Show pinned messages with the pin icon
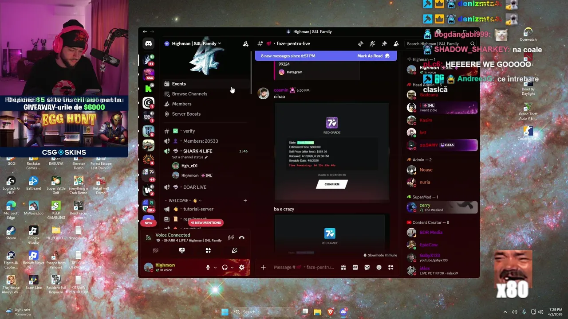Viewport: 568px width, 319px height. pyautogui.click(x=384, y=43)
